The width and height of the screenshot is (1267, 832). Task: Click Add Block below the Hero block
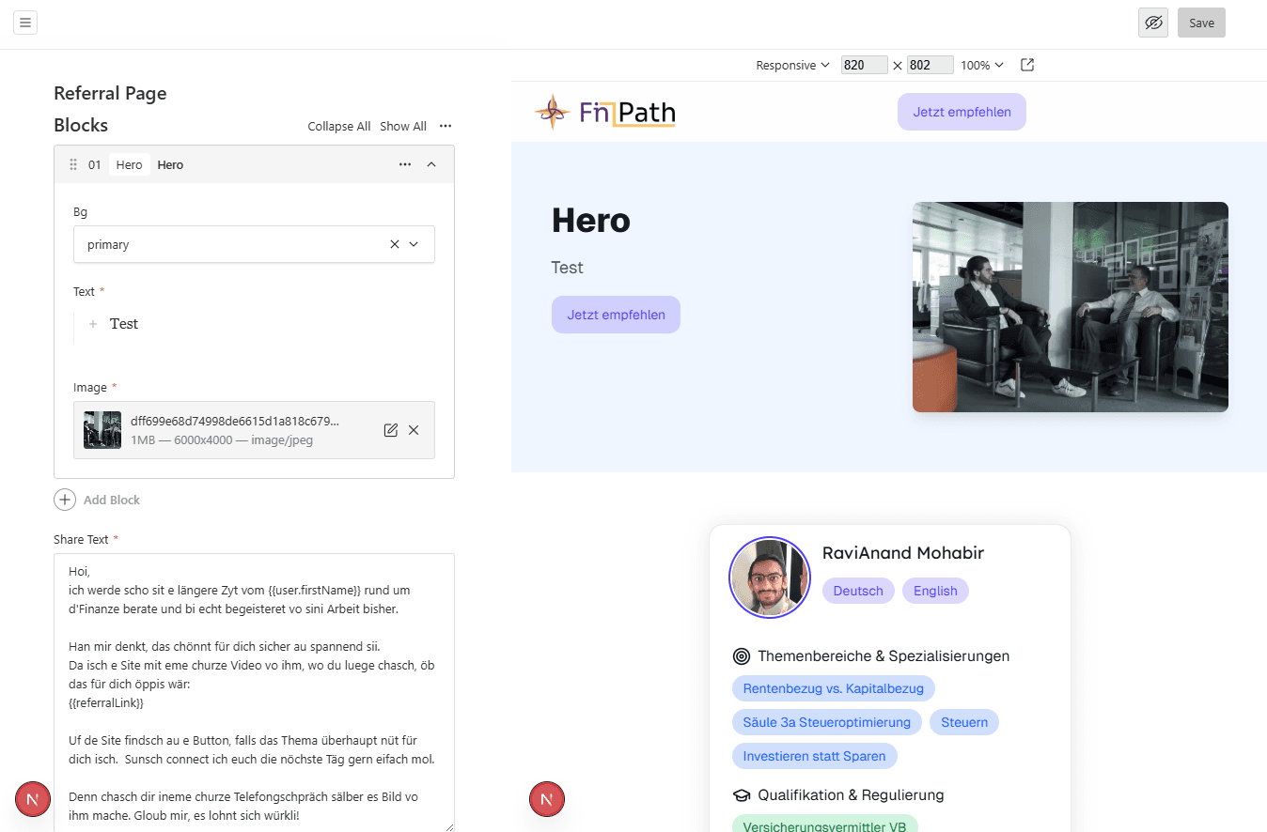tap(97, 499)
